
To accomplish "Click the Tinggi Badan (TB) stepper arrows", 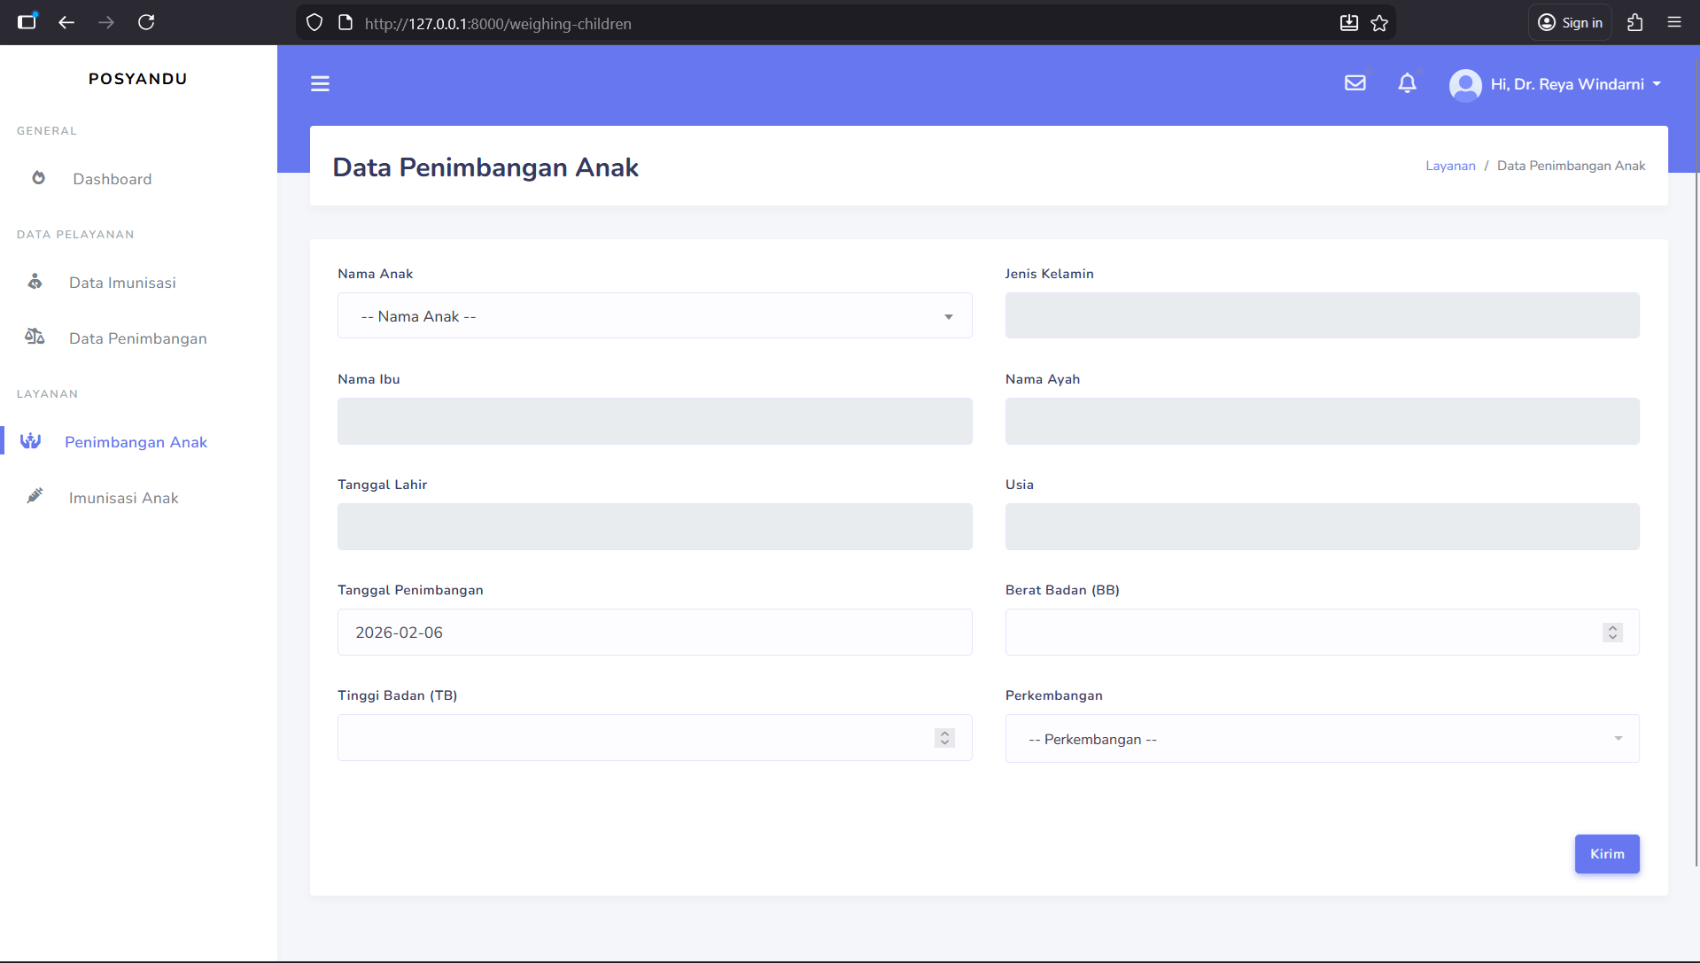I will pyautogui.click(x=944, y=738).
